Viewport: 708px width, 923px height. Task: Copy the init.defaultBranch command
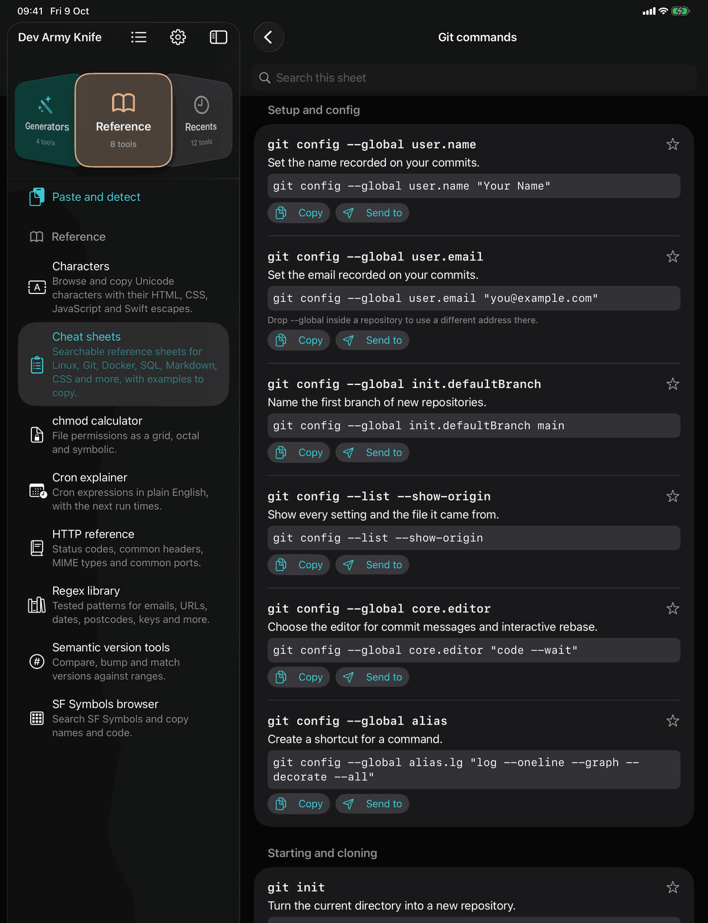(x=299, y=453)
